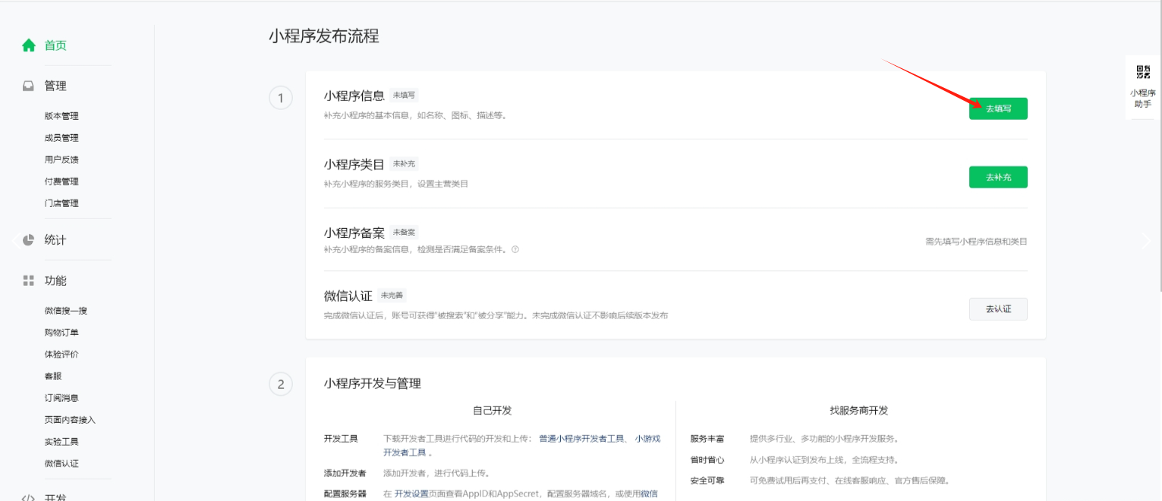Click the left-side previous arrow chevron

(15, 240)
